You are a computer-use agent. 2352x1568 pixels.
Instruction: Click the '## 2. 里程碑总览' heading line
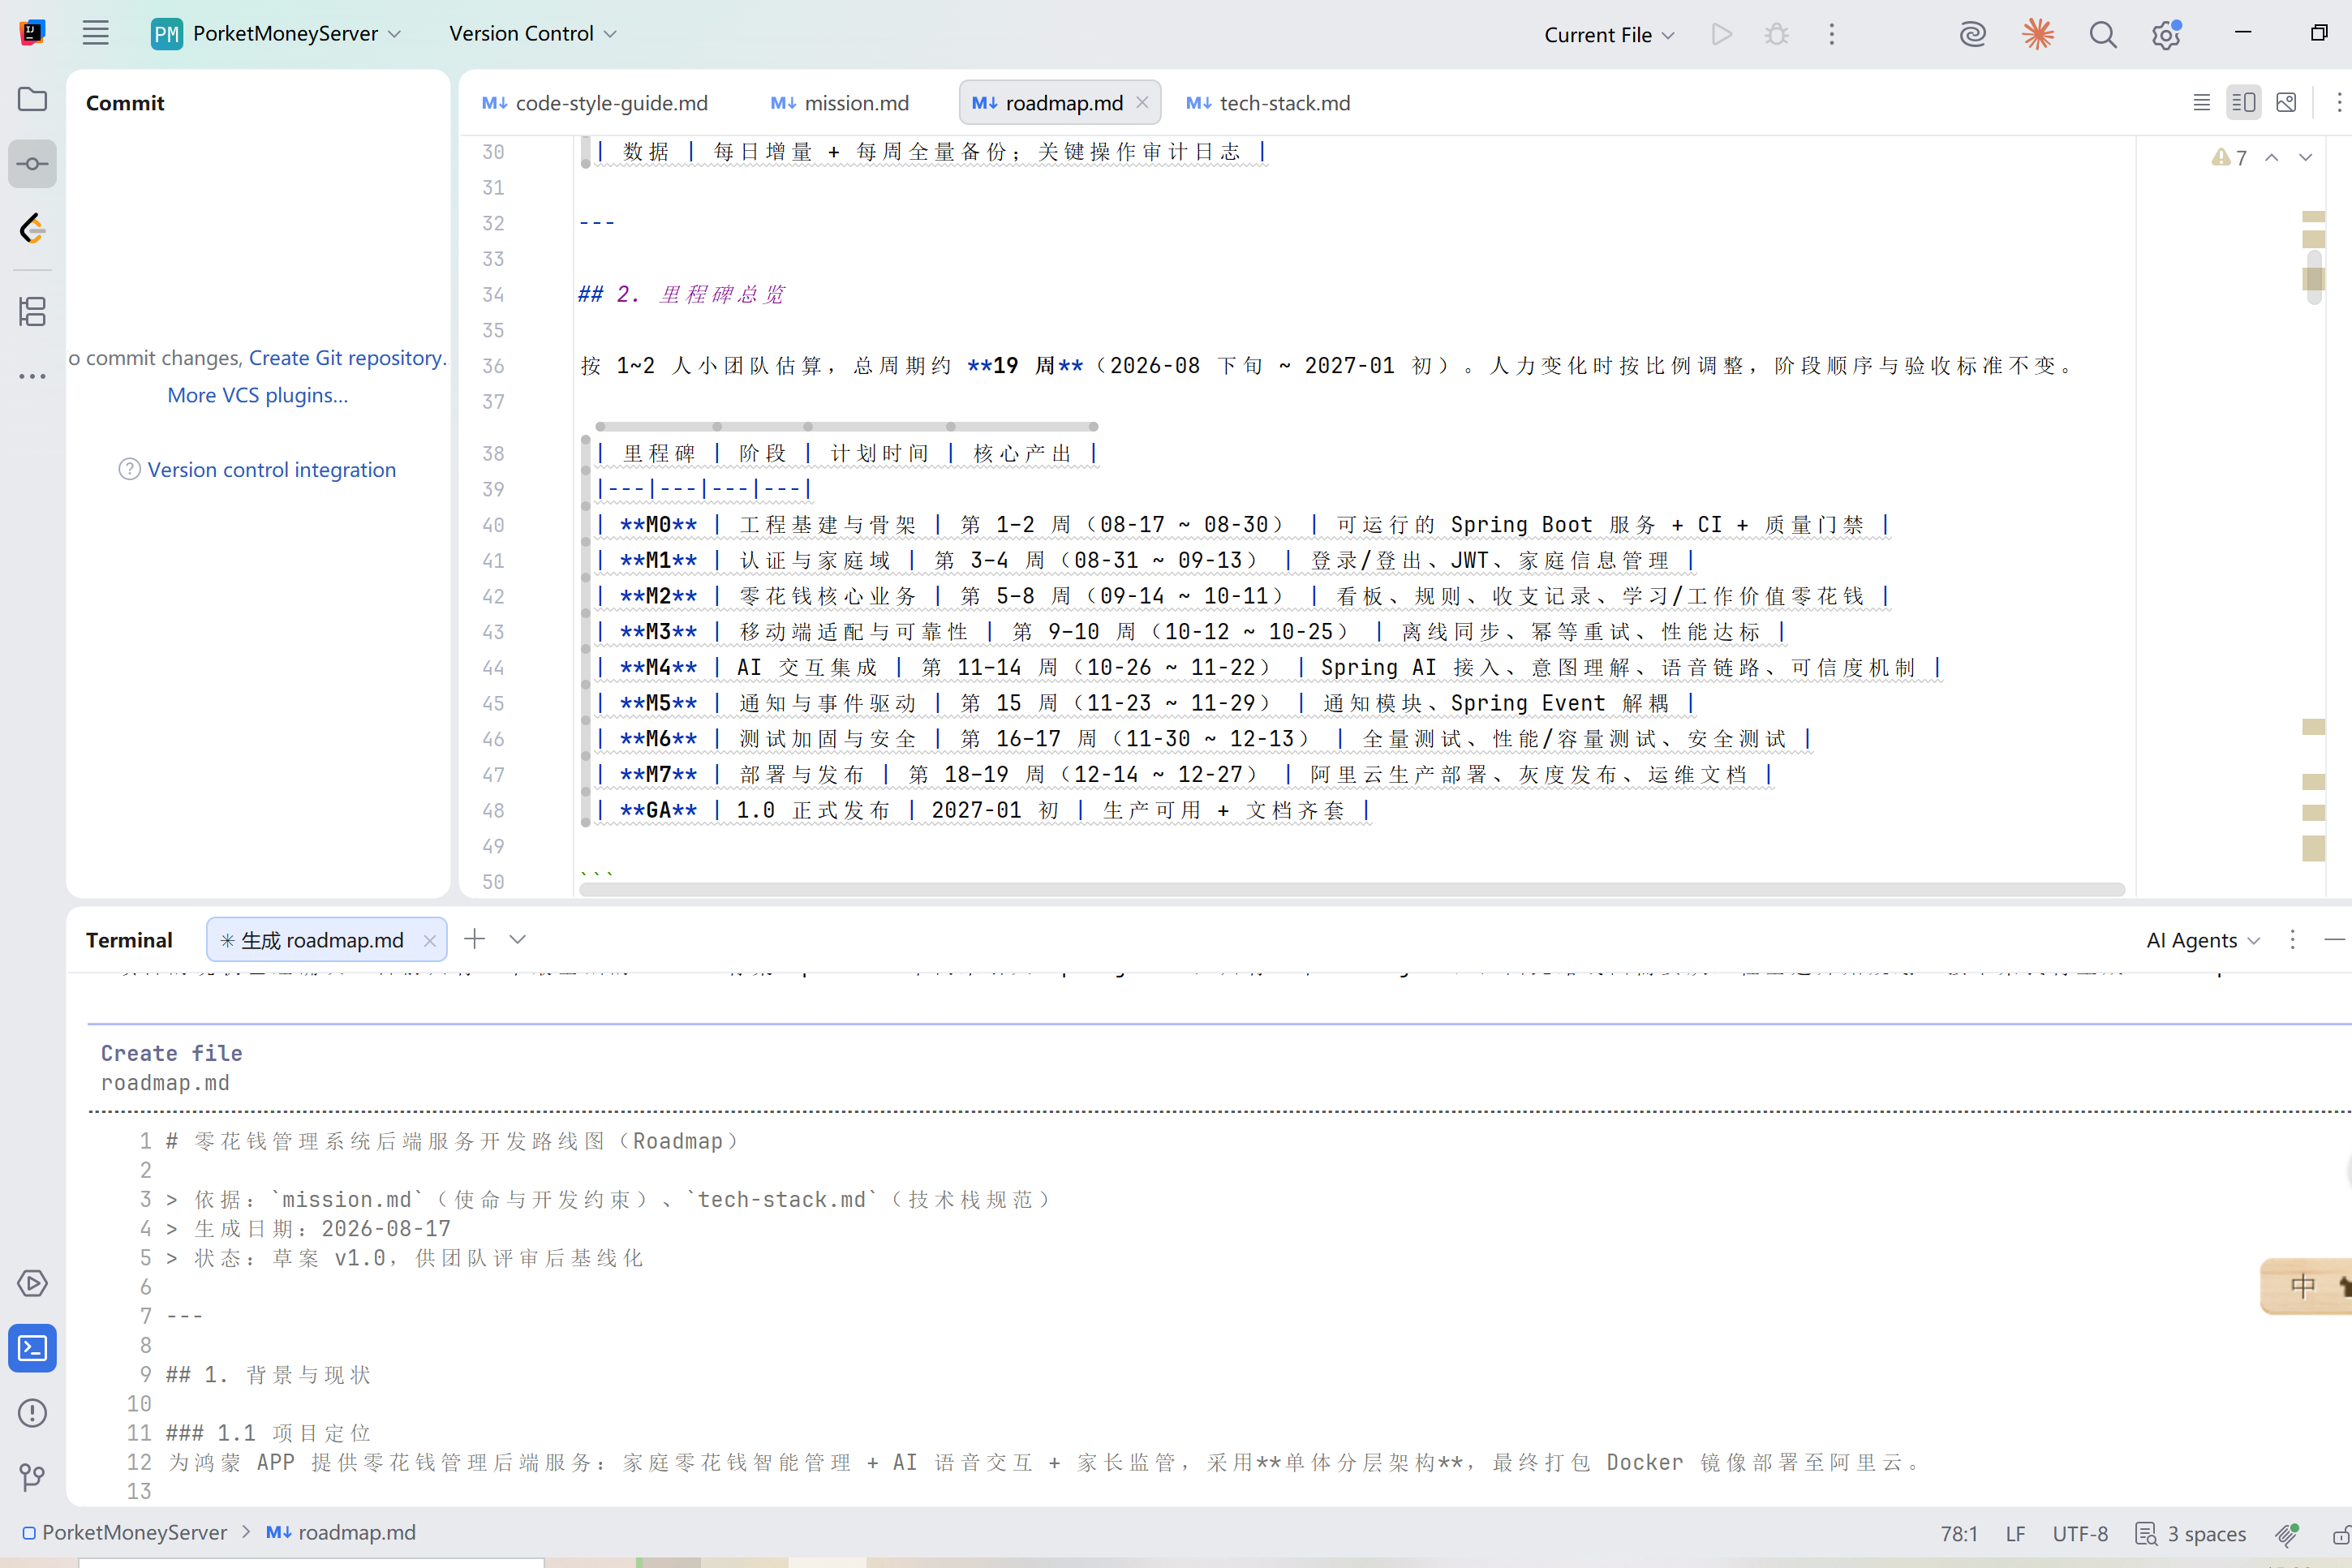tap(682, 294)
